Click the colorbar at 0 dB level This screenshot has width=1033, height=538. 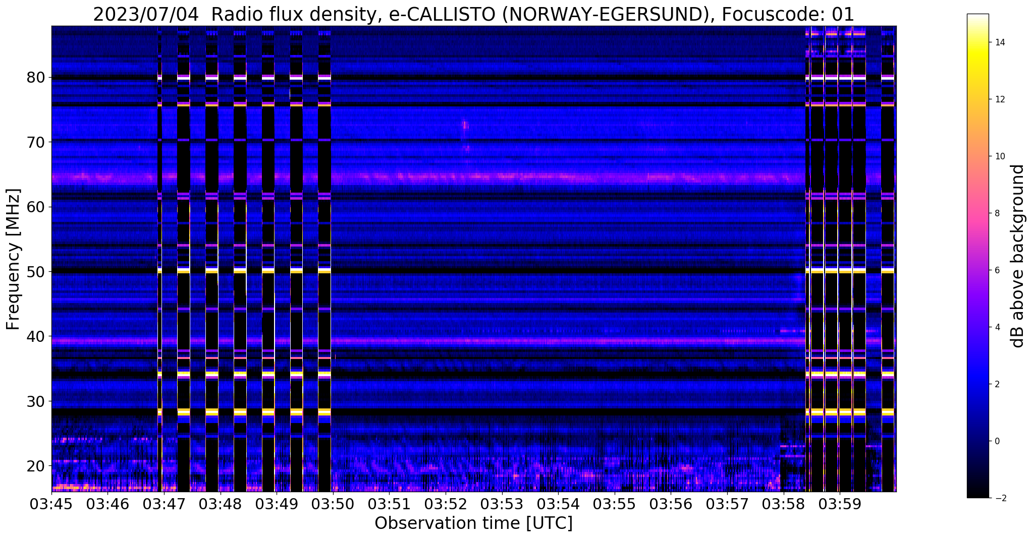(x=977, y=441)
